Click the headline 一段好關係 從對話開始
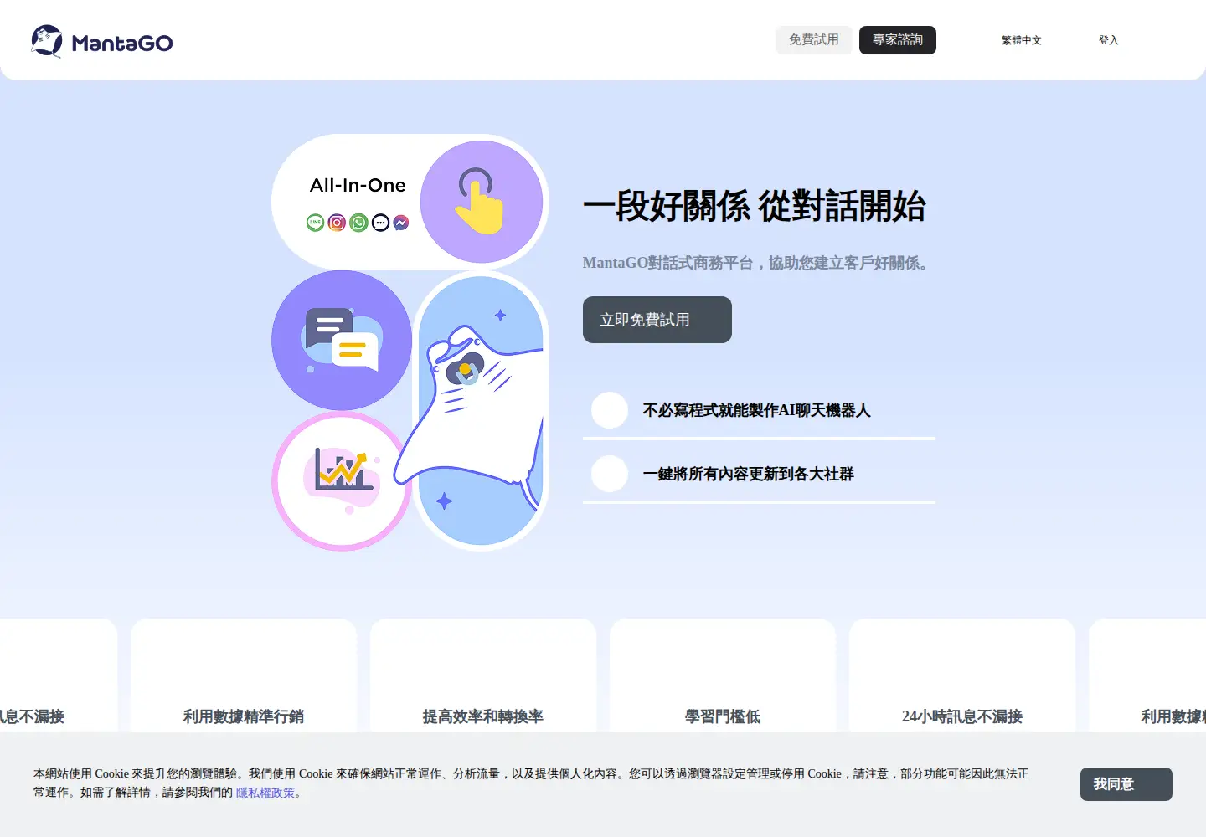The width and height of the screenshot is (1206, 837). [755, 206]
